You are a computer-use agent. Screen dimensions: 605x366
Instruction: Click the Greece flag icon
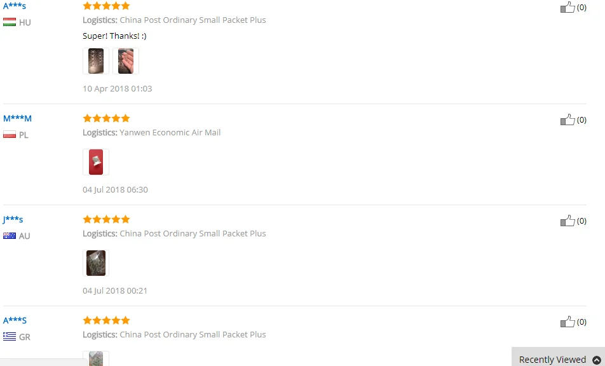tap(10, 337)
